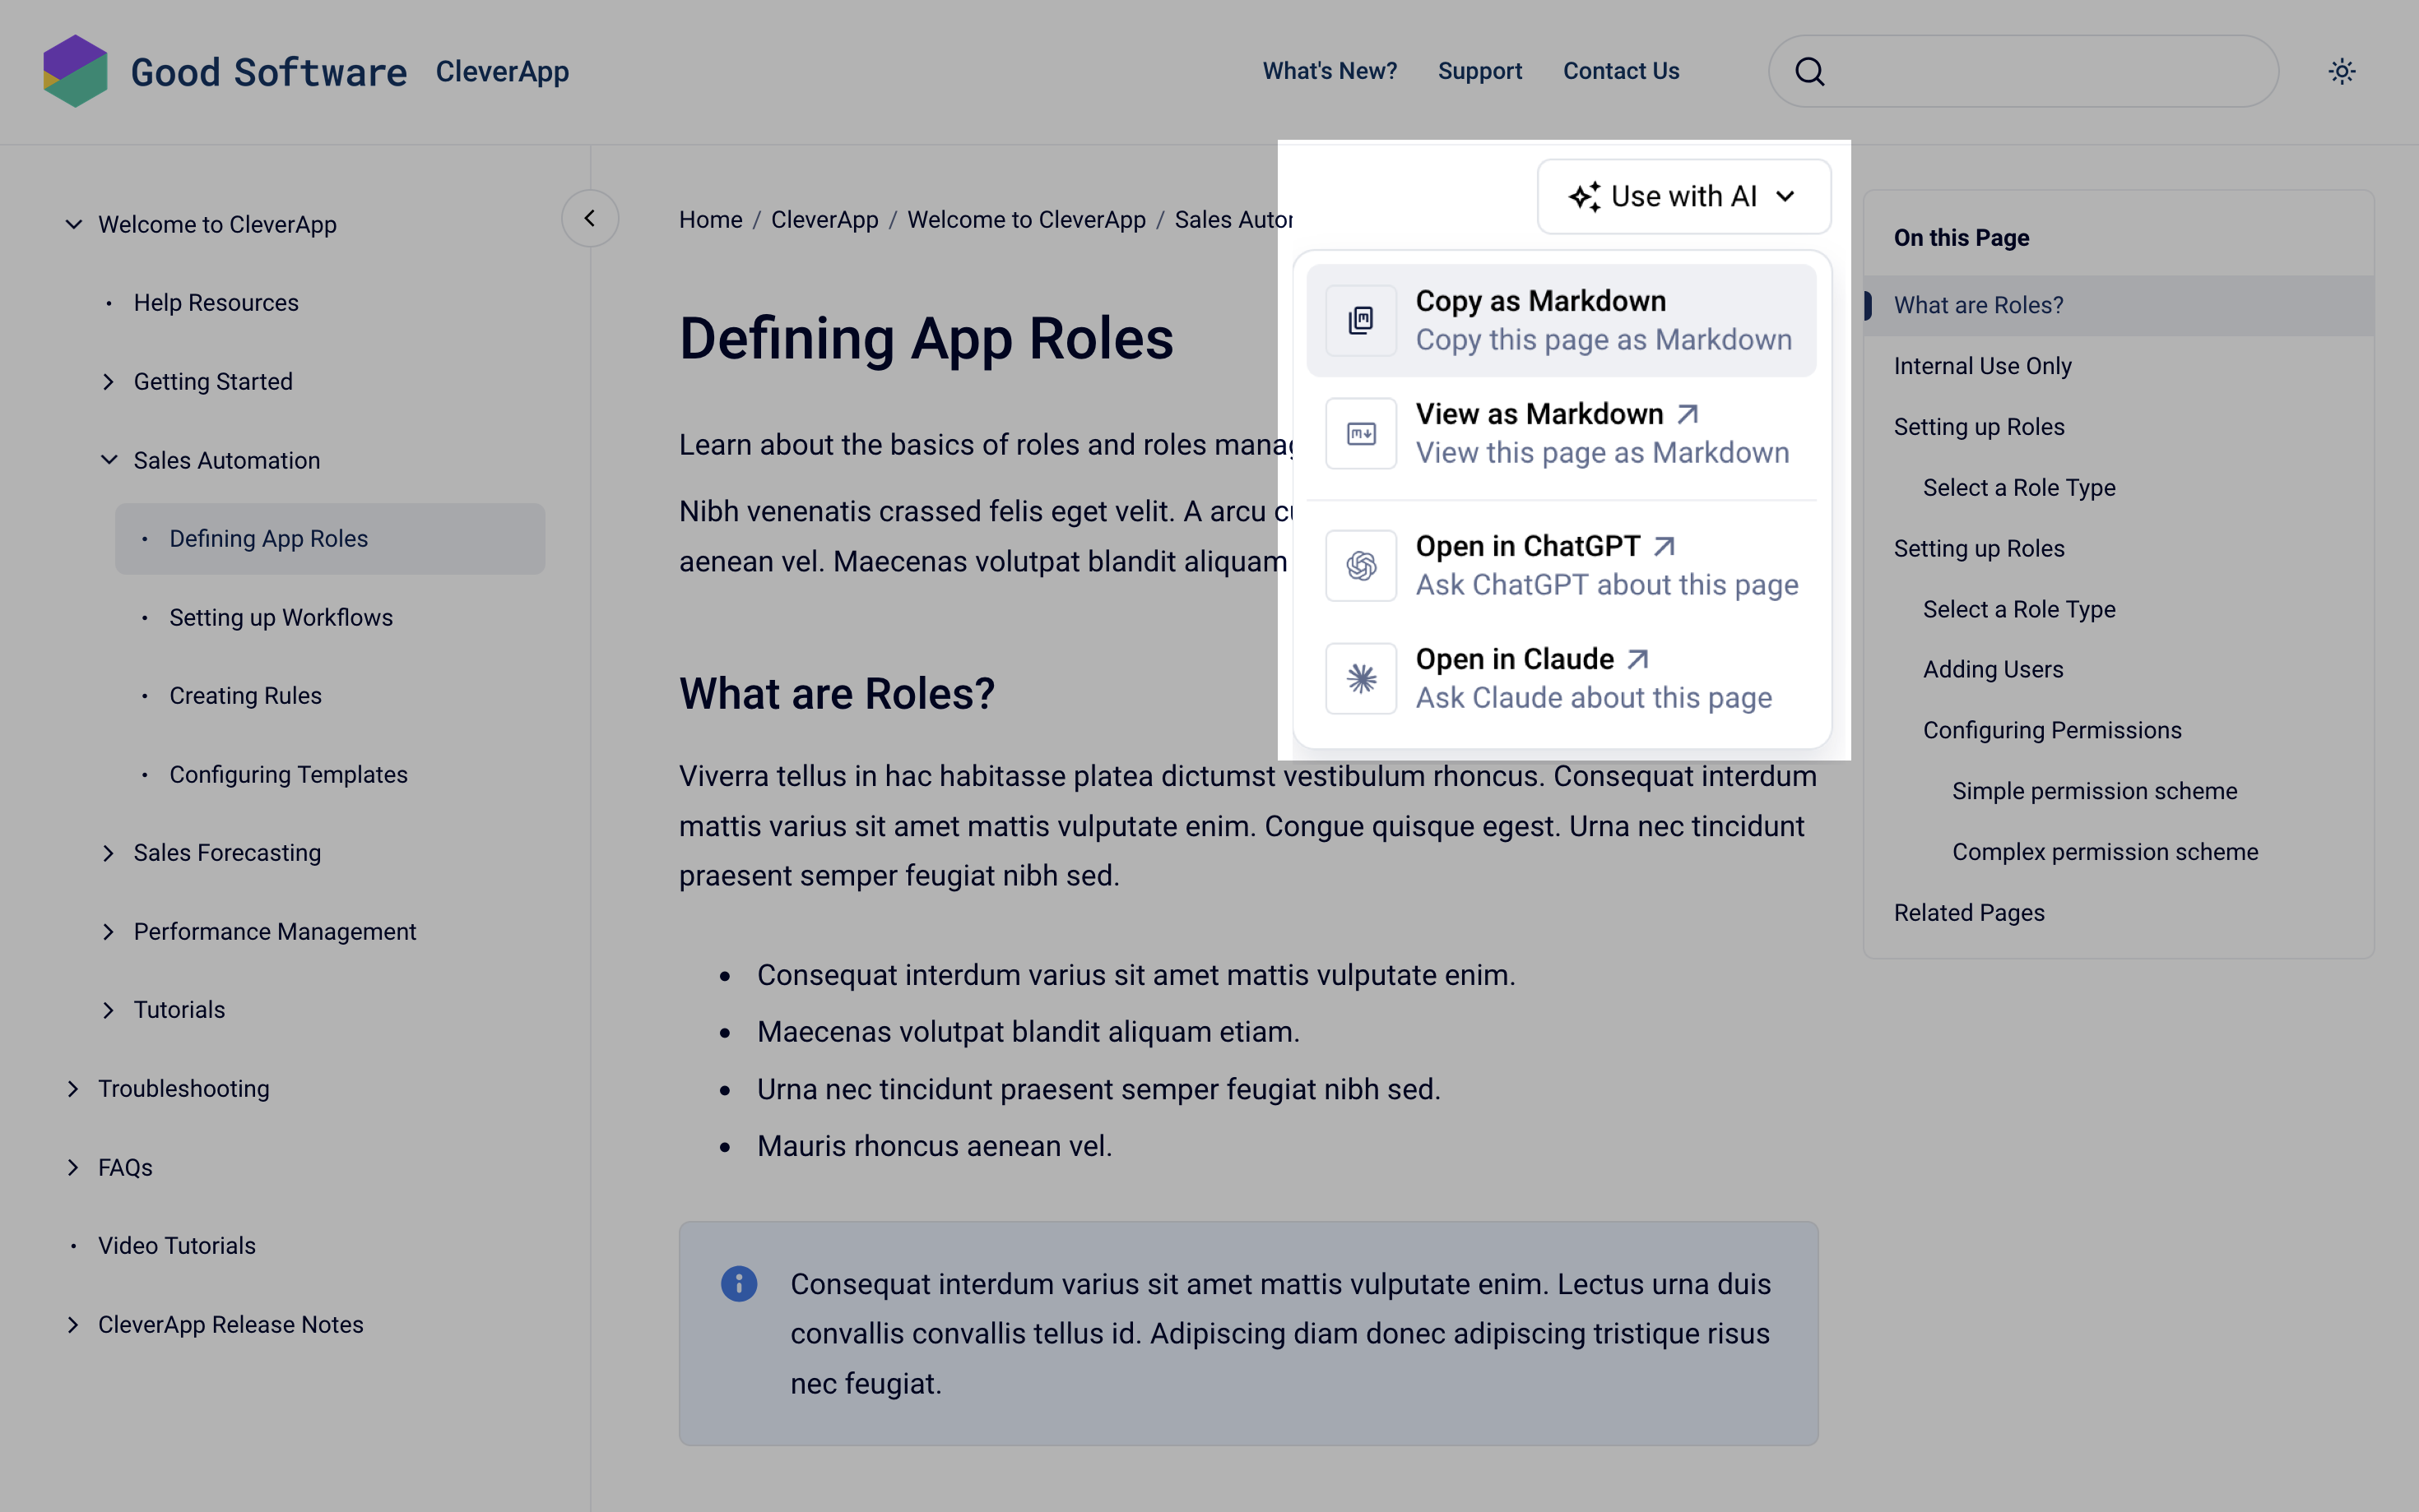Screen dimensions: 2419x1512
Task: Open Configuring Templates sidebar page
Action: pos(288,775)
